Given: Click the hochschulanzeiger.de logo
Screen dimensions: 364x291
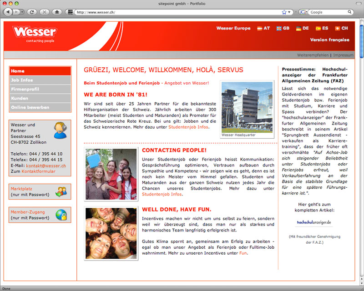Looking at the screenshot, I should click(x=314, y=222).
